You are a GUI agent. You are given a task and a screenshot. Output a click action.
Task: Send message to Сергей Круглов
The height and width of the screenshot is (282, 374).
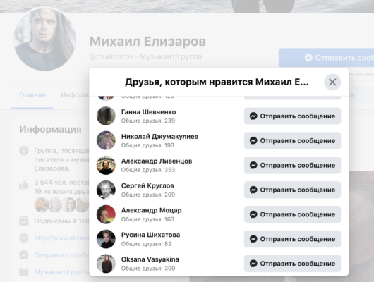point(292,190)
